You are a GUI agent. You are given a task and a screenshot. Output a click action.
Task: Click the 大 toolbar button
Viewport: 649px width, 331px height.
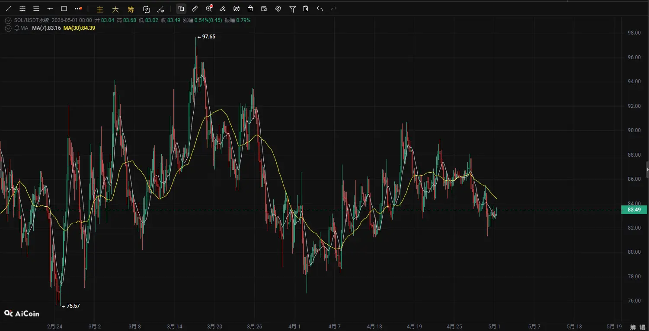point(115,9)
